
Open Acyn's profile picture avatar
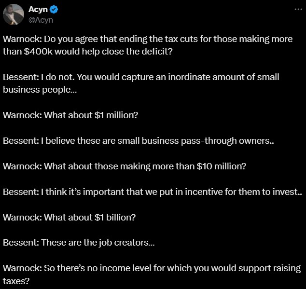(x=14, y=14)
